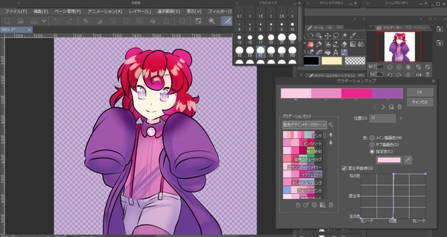Pick color with eyedropper button beside specified color
Screen dimensions: 447x237
pos(408,160)
